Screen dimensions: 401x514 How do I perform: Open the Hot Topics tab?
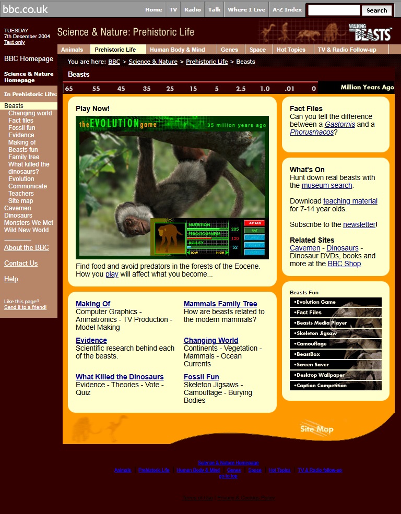click(x=291, y=50)
